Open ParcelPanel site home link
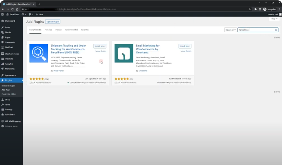Image resolution: width=282 pixels, height=165 pixels. [13, 14]
